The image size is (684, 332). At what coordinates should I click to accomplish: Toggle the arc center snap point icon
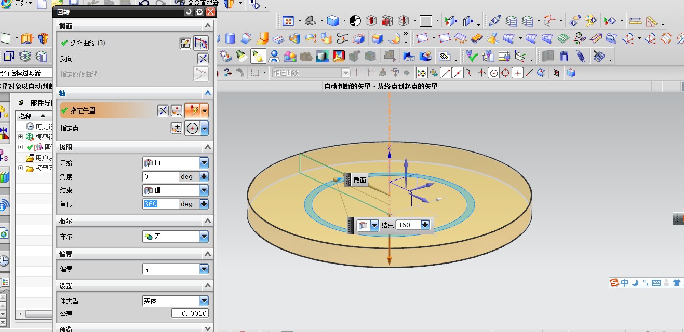click(x=493, y=73)
